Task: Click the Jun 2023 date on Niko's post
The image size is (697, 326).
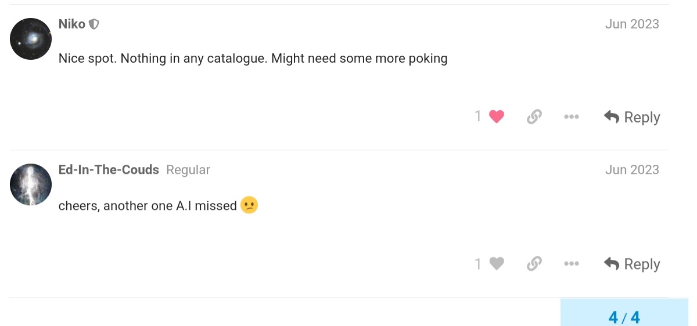Action: [632, 24]
